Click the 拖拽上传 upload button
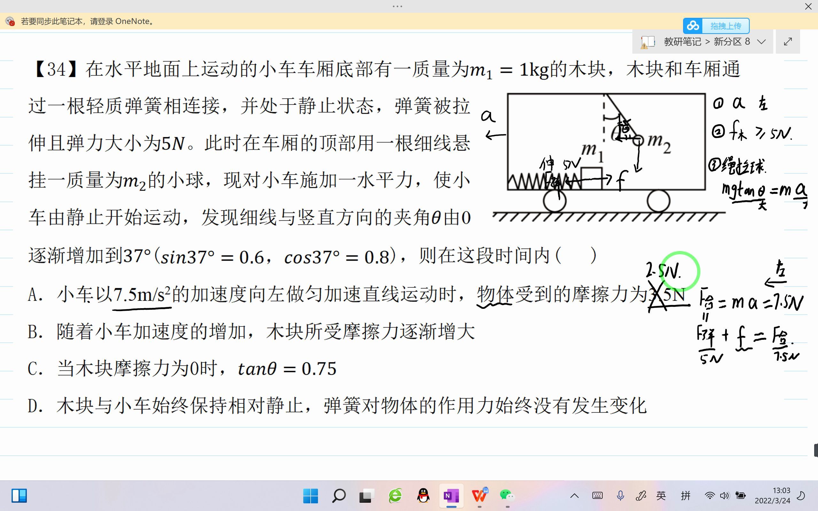The image size is (818, 511). pos(725,26)
